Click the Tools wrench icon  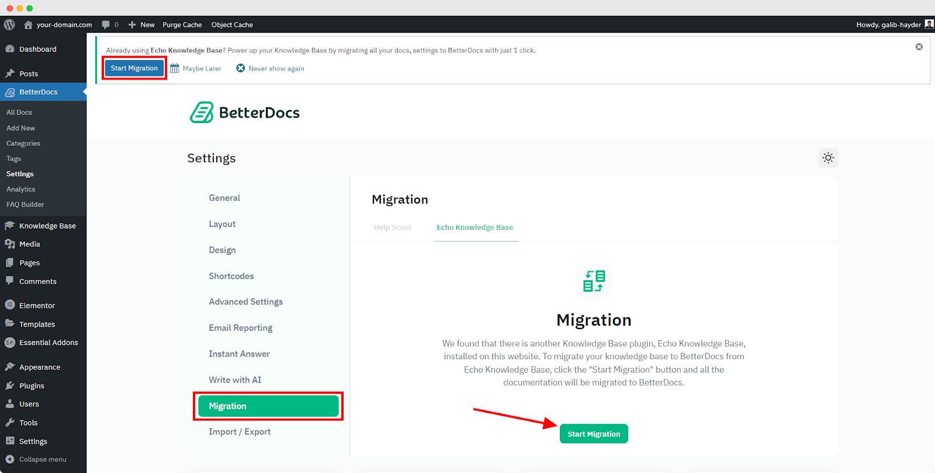coord(10,422)
